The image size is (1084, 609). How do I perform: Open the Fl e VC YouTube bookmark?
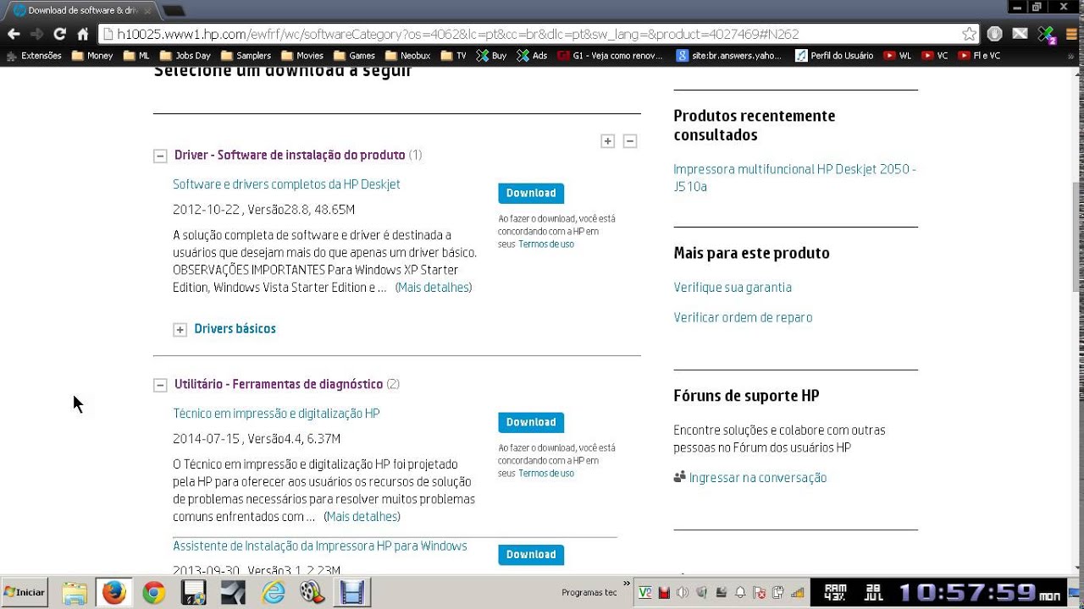pyautogui.click(x=979, y=56)
